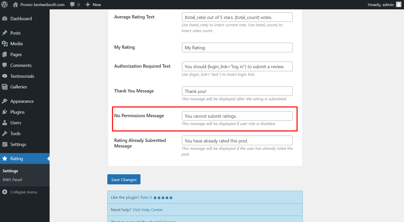
Task: Click the Rating star icon in sidebar
Action: coord(5,159)
